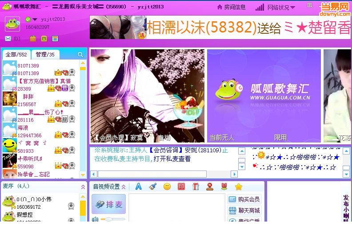Open the gift box icon
Screen dimensions: 352x230
point(196,186)
